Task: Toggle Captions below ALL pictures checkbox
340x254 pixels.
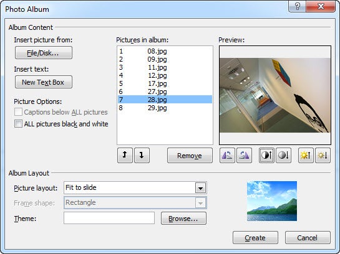Action: pos(18,112)
